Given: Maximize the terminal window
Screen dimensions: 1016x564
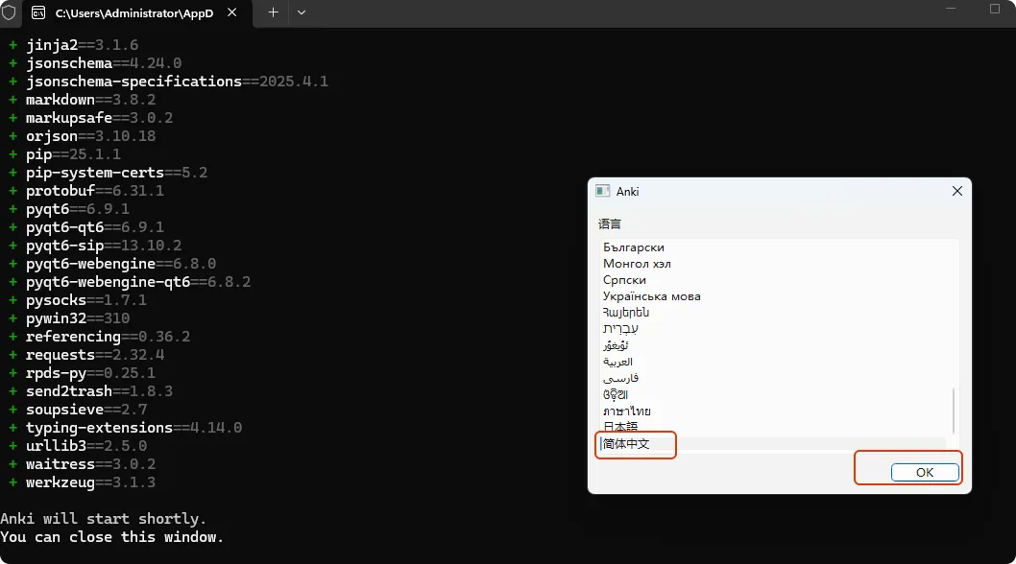Looking at the screenshot, I should tap(995, 9).
